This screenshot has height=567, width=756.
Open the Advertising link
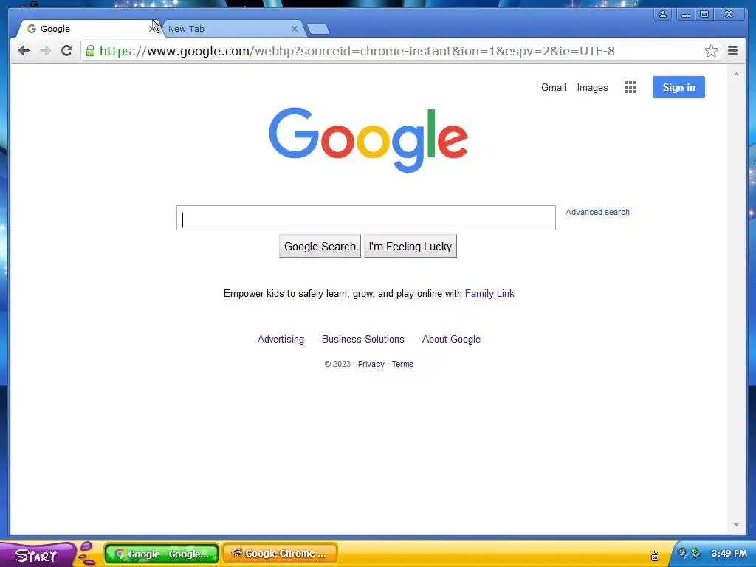pyautogui.click(x=281, y=339)
